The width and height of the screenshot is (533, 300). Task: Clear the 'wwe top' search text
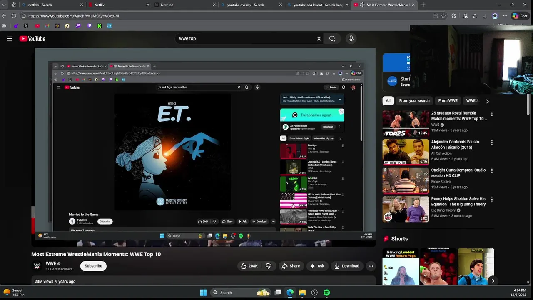319,39
